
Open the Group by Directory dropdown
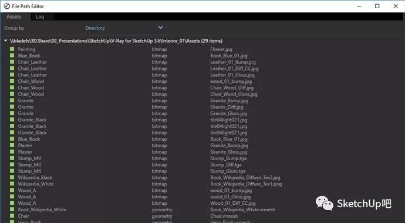[124, 28]
